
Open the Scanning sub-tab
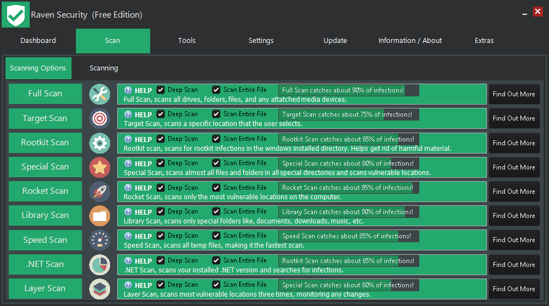[x=103, y=68]
